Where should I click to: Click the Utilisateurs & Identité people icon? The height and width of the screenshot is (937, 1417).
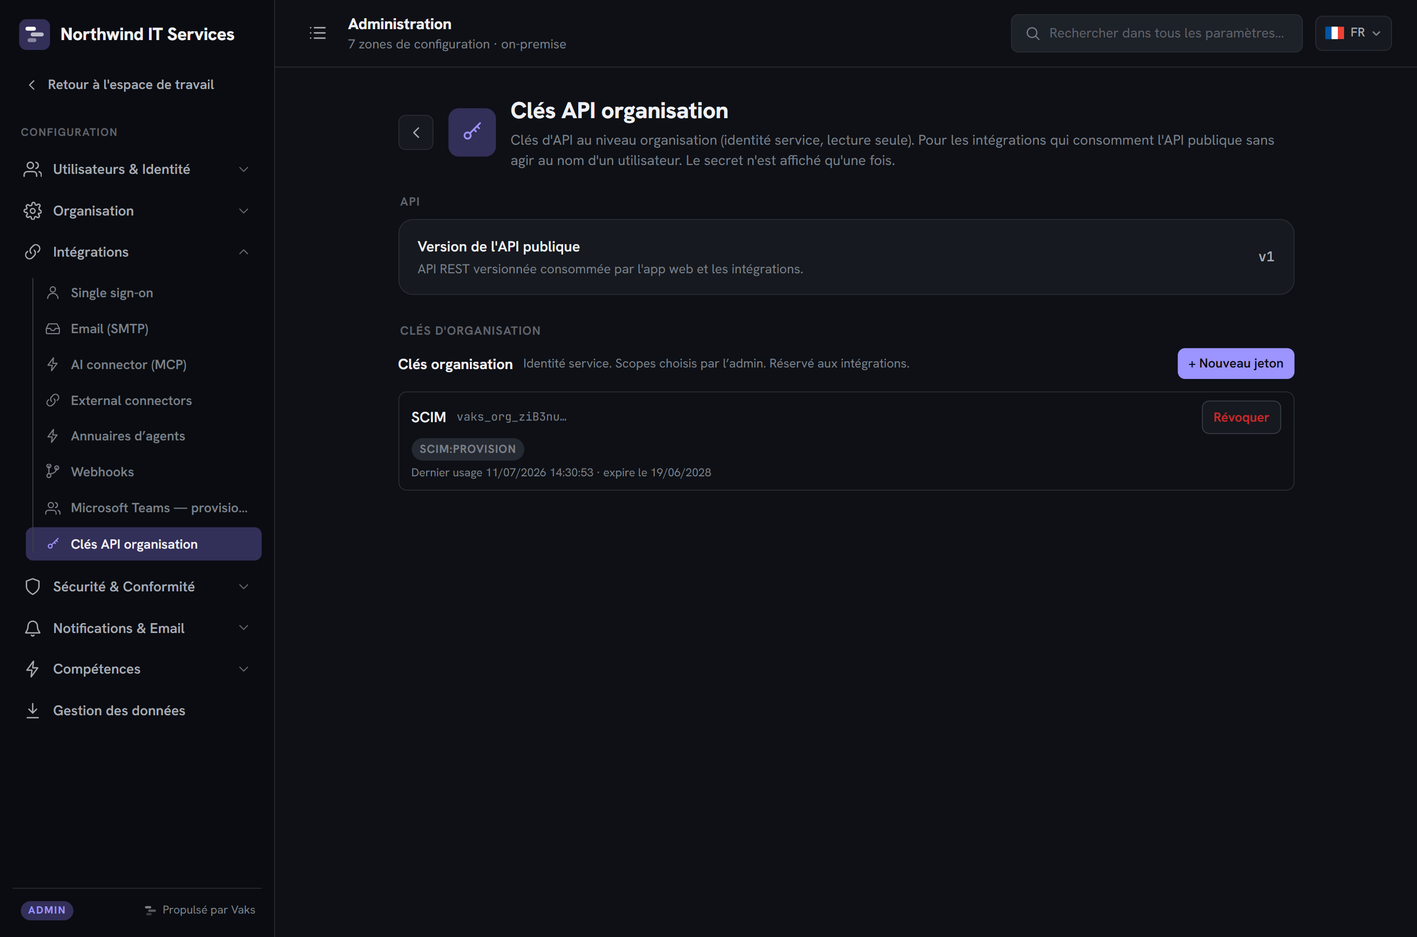[32, 169]
